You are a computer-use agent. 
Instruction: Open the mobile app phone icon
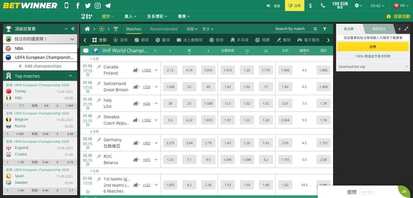(66, 5)
